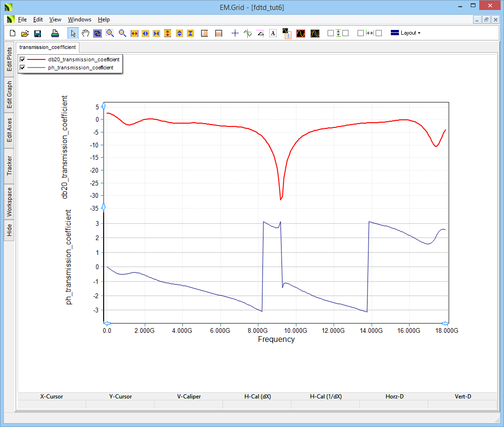The height and width of the screenshot is (427, 504).
Task: Click the Frequency axis label
Action: (276, 340)
